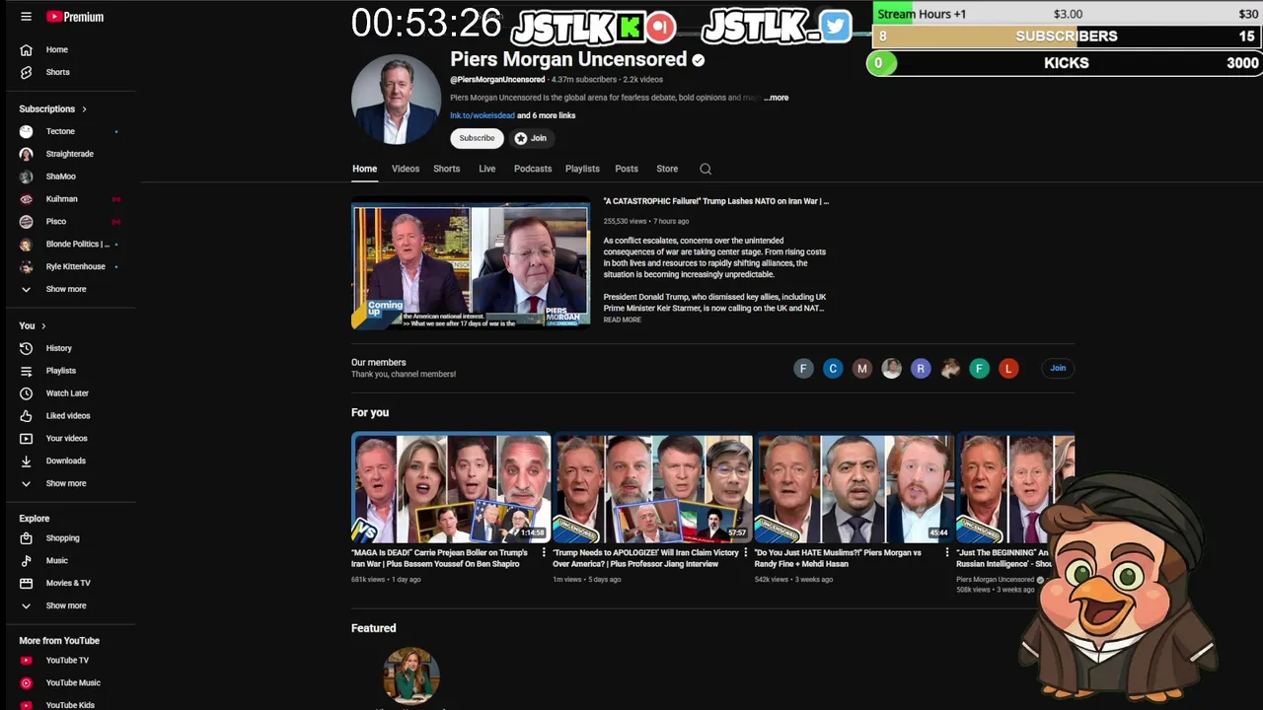Click the YouTube Premium logo
The height and width of the screenshot is (710, 1263).
tap(75, 17)
